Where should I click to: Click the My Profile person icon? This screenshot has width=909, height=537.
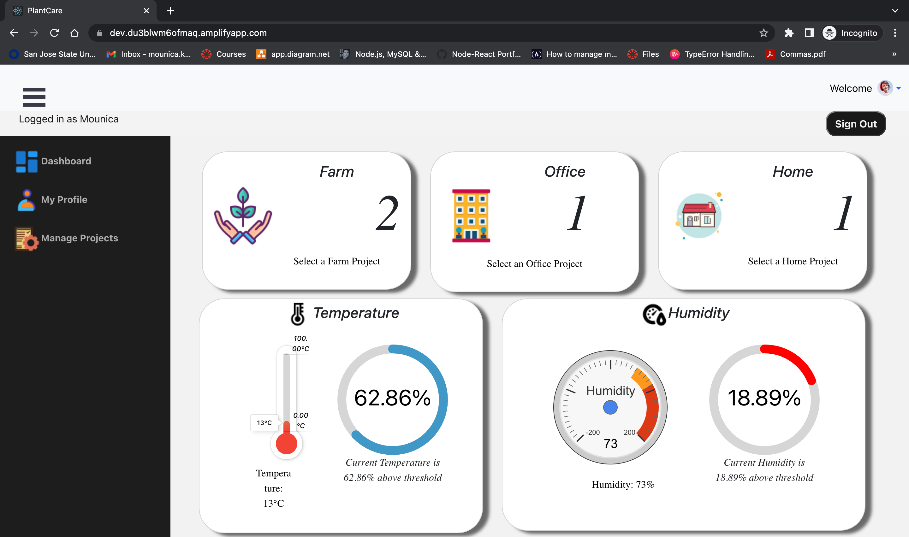coord(27,200)
